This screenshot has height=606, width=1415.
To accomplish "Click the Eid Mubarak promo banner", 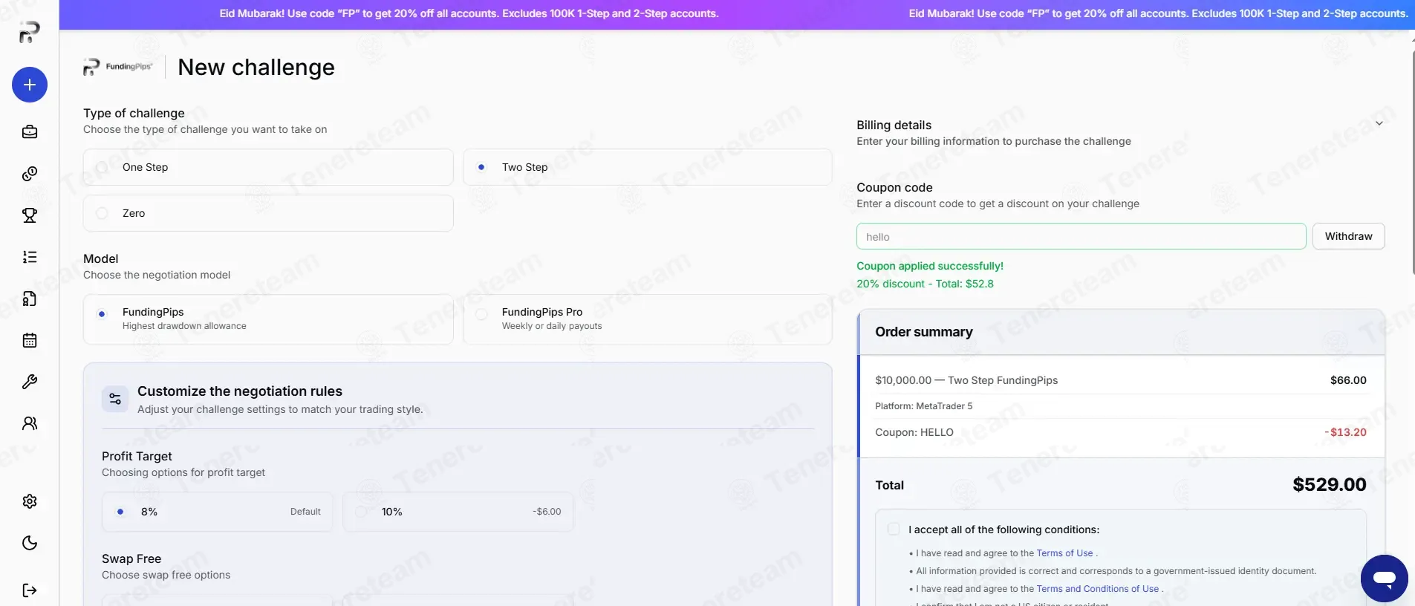I will point(737,14).
